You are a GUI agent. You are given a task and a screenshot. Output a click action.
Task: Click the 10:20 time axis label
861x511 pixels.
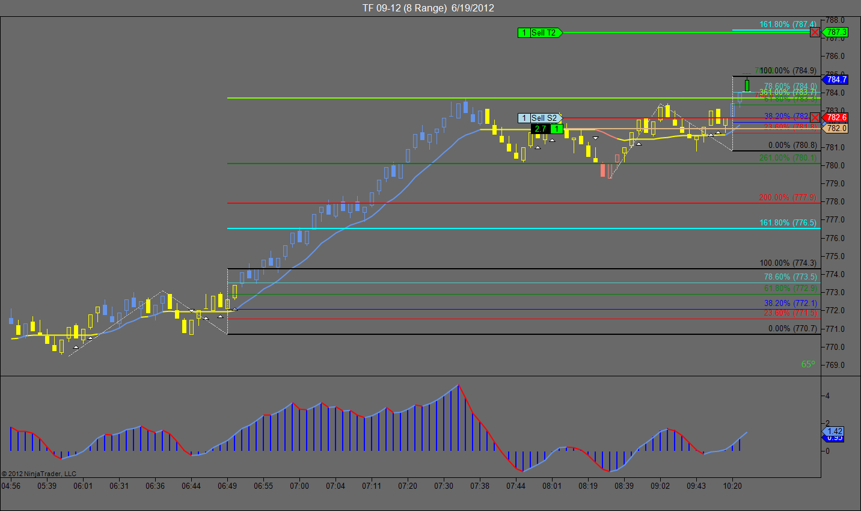click(732, 486)
